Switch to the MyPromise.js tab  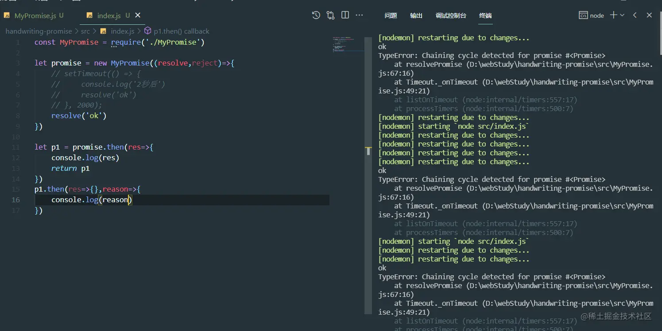pyautogui.click(x=35, y=15)
